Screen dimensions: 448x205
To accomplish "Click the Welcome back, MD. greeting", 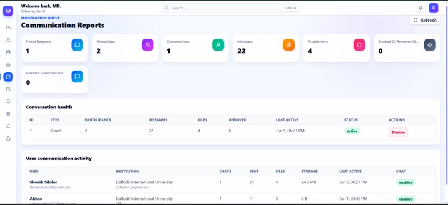I will click(41, 6).
